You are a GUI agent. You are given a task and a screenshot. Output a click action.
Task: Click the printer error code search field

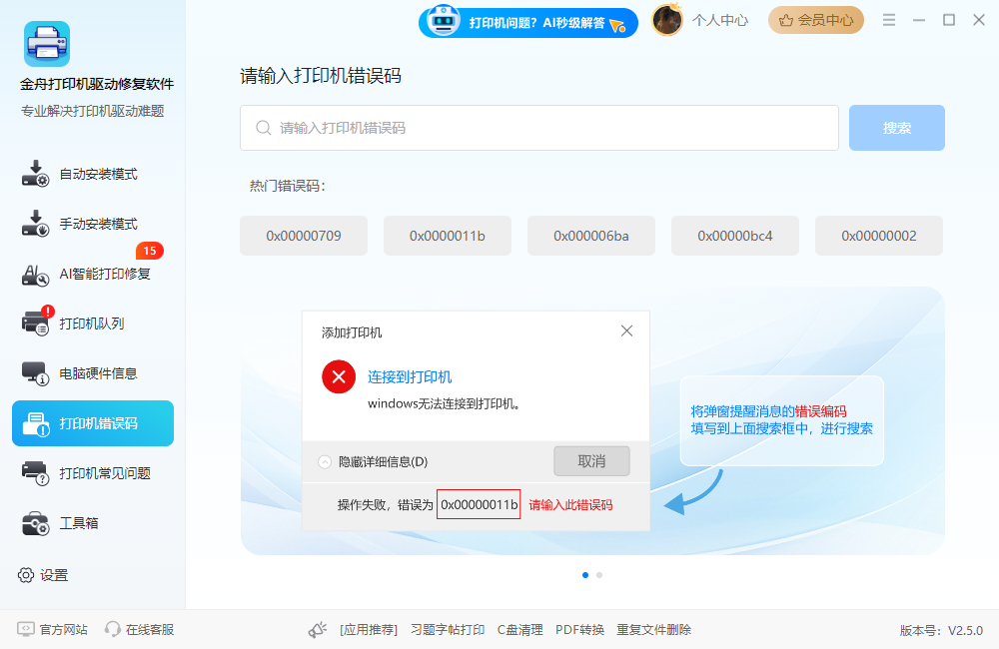point(539,128)
